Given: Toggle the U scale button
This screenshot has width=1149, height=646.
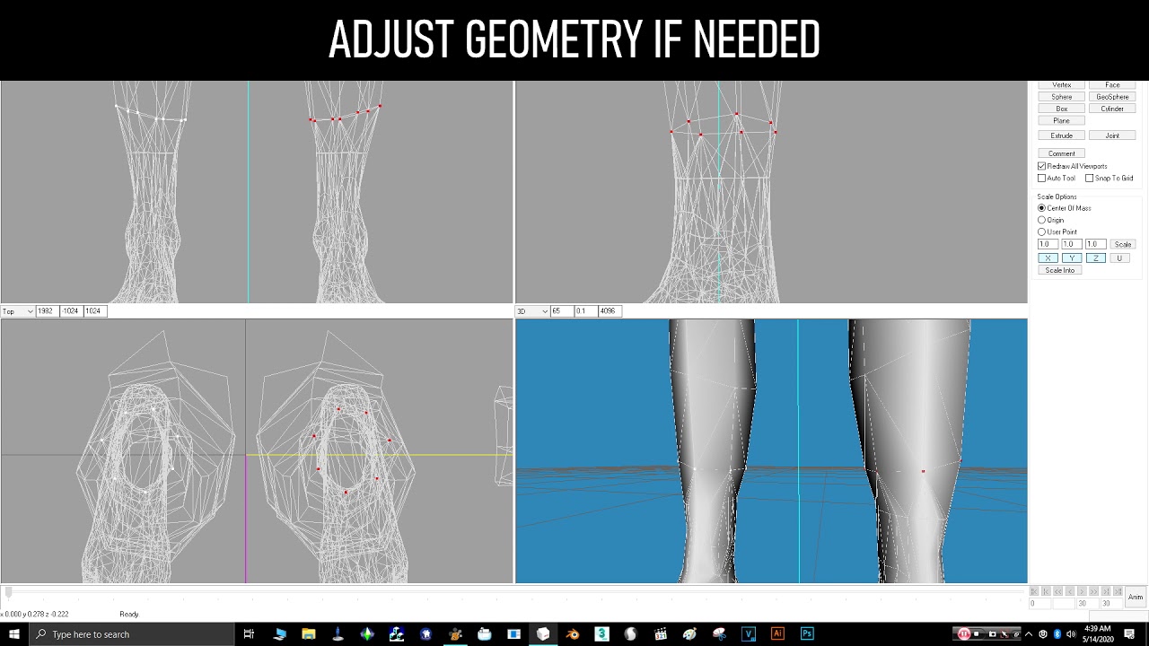Looking at the screenshot, I should pos(1118,258).
